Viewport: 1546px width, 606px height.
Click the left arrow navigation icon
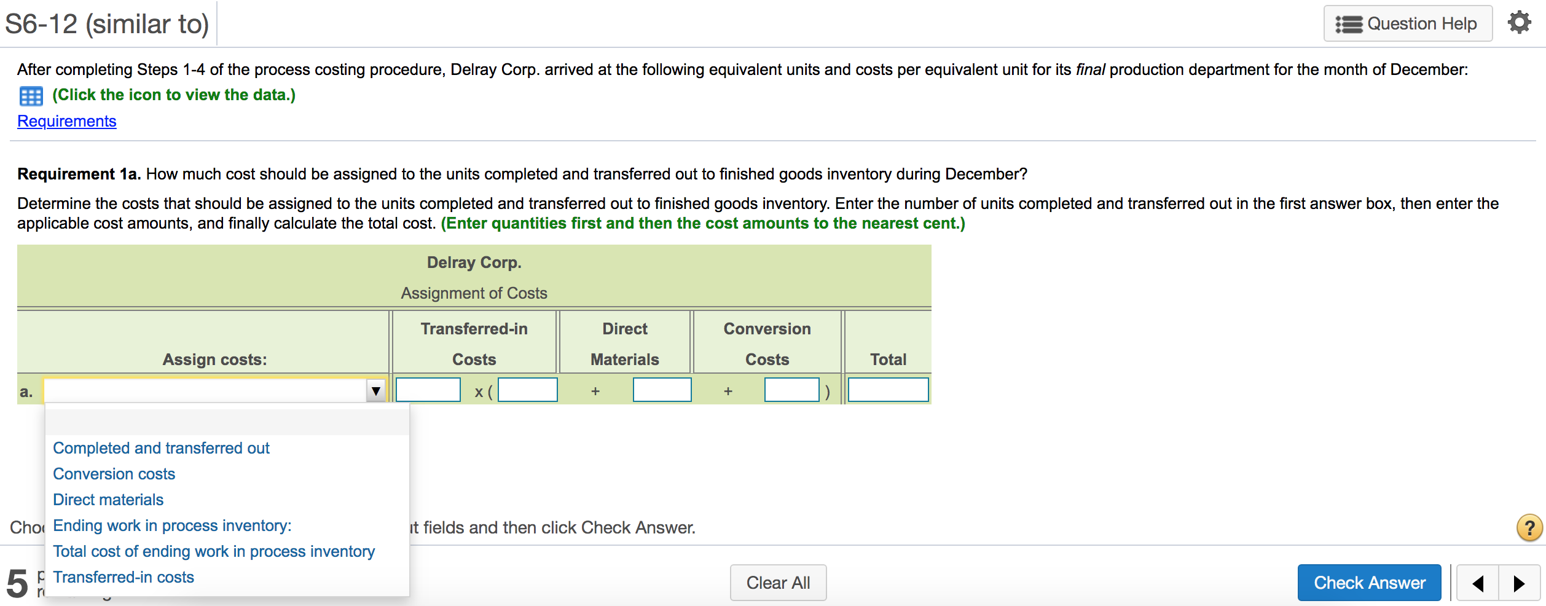tap(1477, 583)
